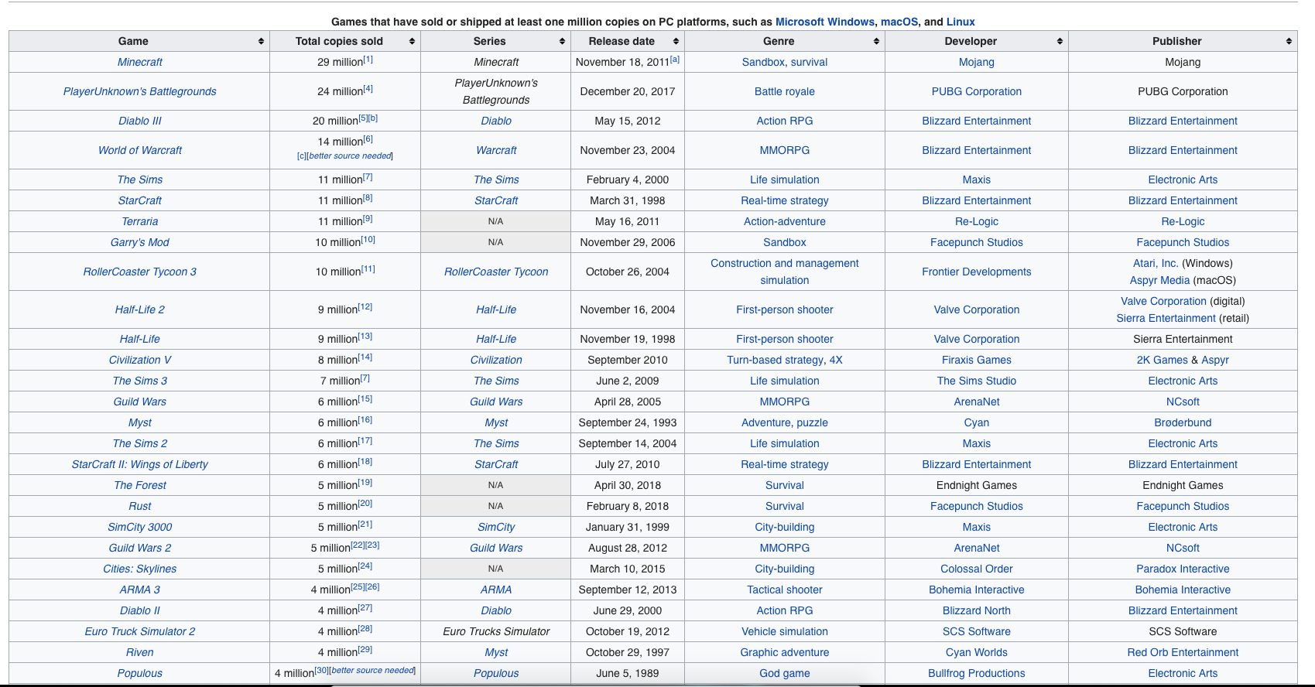Open the Myst game link
Viewport: 1315px width, 687px height.
(140, 422)
